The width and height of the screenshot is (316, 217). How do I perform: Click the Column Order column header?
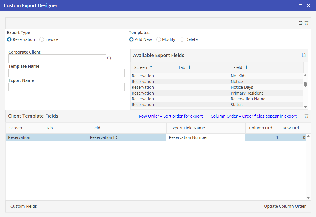tap(262, 128)
